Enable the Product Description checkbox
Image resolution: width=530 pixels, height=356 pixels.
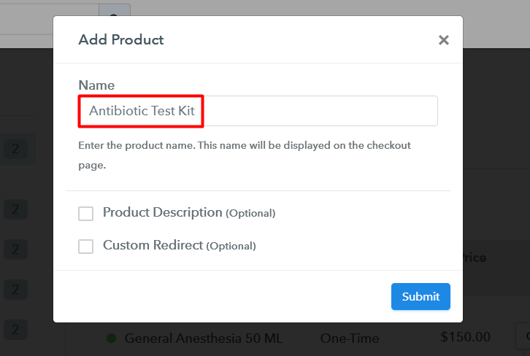point(86,213)
